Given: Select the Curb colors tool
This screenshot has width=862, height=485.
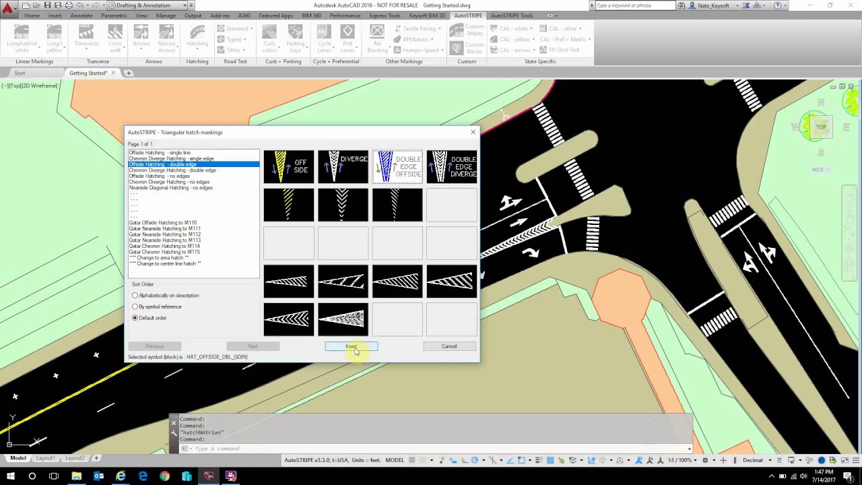Looking at the screenshot, I should [269, 39].
